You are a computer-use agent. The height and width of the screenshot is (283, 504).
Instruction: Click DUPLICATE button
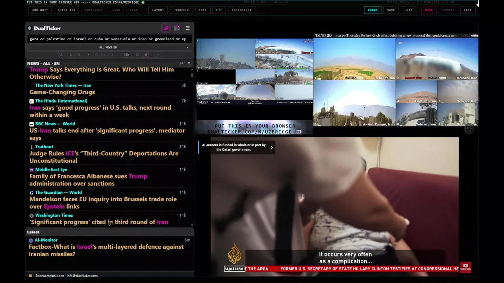click(94, 10)
